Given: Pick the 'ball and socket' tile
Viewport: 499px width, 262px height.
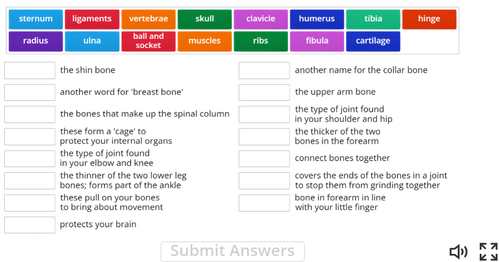Looking at the screenshot, I should coord(148,41).
